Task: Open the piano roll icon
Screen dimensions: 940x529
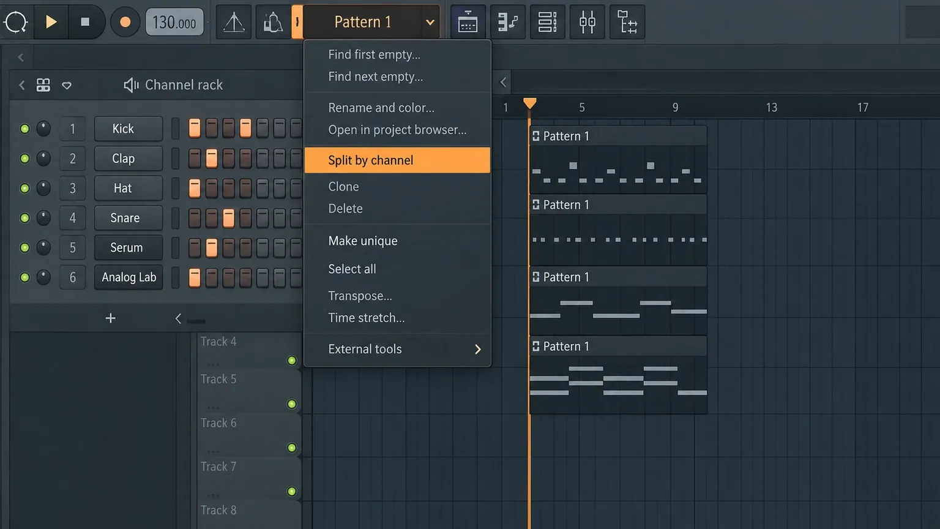Action: pyautogui.click(x=508, y=23)
